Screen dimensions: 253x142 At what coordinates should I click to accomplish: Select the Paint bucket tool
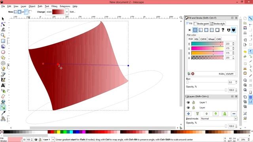pos(3,102)
